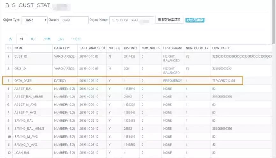Click the vertical scrollbar on the right edge

[274, 22]
